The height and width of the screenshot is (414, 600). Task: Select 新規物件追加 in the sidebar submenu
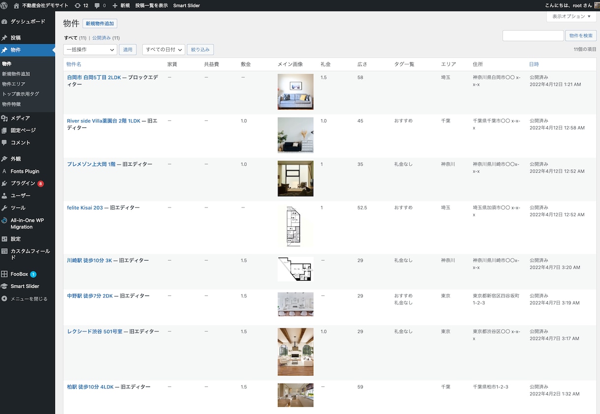click(16, 74)
